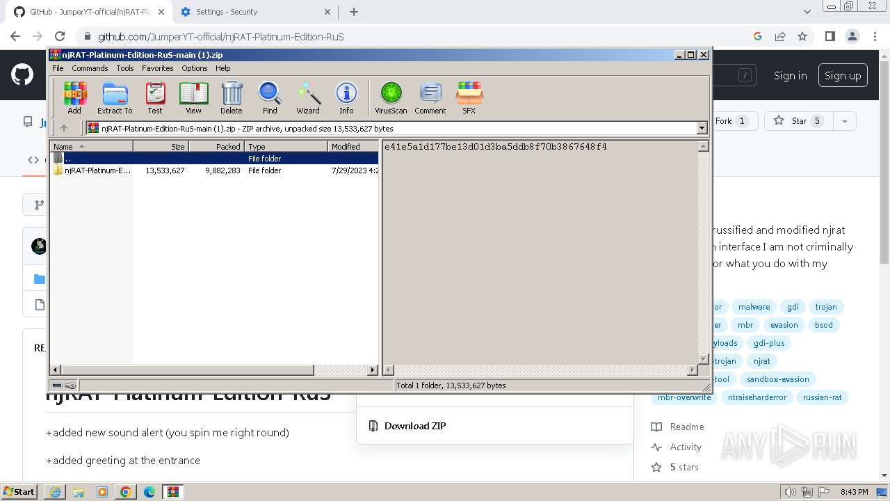Open a new browser tab
Image resolution: width=890 pixels, height=501 pixels.
point(354,12)
